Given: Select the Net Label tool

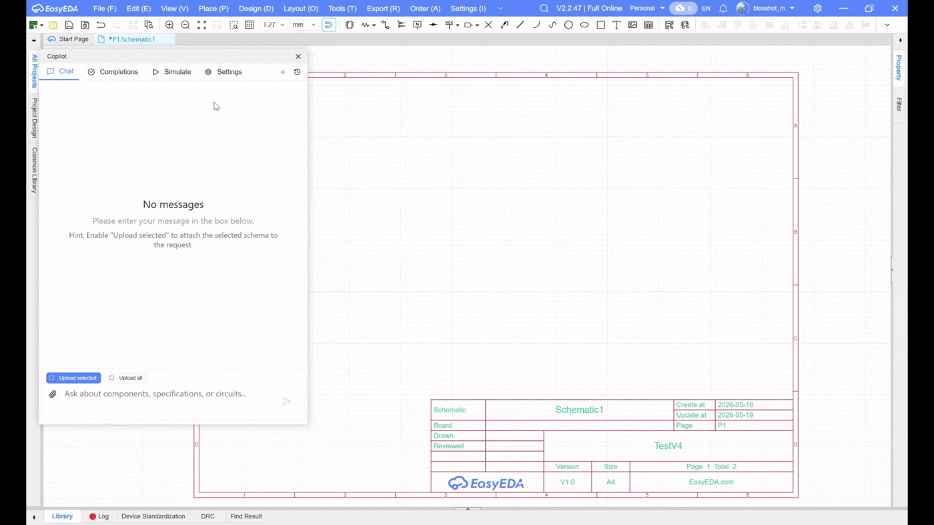Looking at the screenshot, I should pos(417,25).
